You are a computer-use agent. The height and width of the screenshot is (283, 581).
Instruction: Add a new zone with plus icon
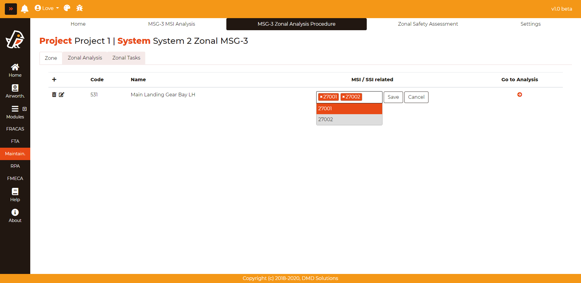[54, 79]
